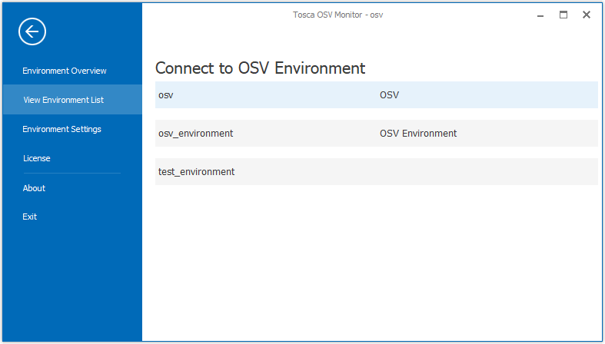The width and height of the screenshot is (605, 344).
Task: Click Exit in the sidebar
Action: tap(30, 217)
